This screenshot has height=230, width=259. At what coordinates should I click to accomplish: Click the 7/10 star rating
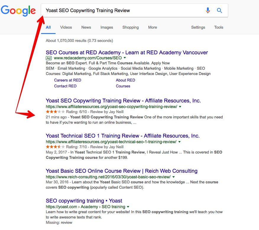55,147
